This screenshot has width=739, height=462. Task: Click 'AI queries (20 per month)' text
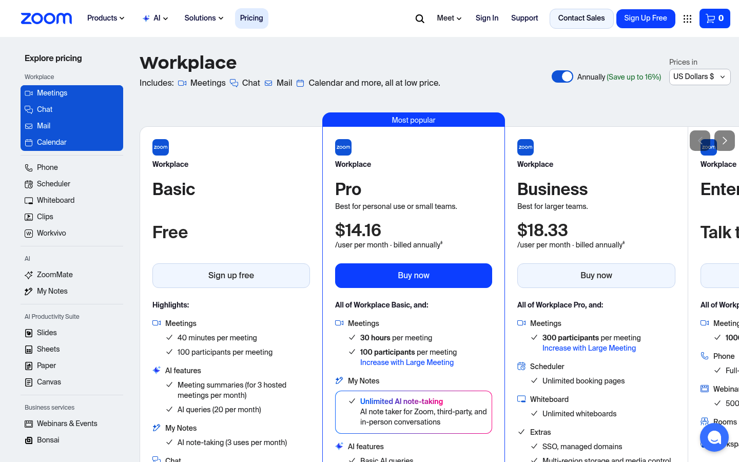tap(219, 410)
